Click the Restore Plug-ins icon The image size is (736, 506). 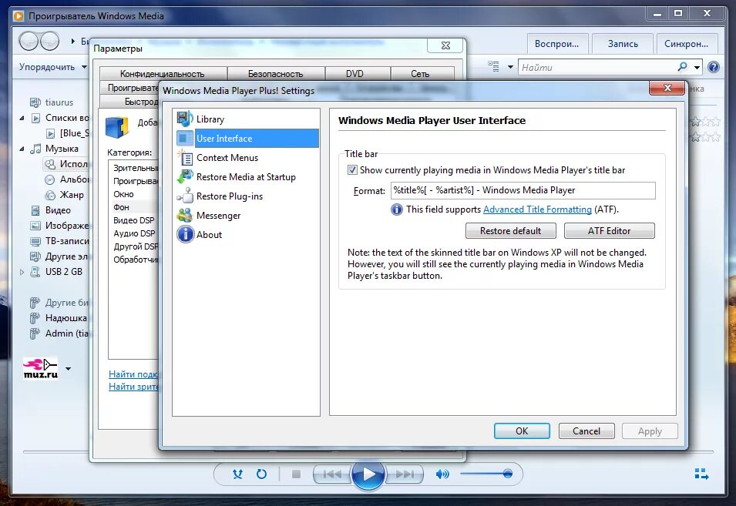point(185,196)
